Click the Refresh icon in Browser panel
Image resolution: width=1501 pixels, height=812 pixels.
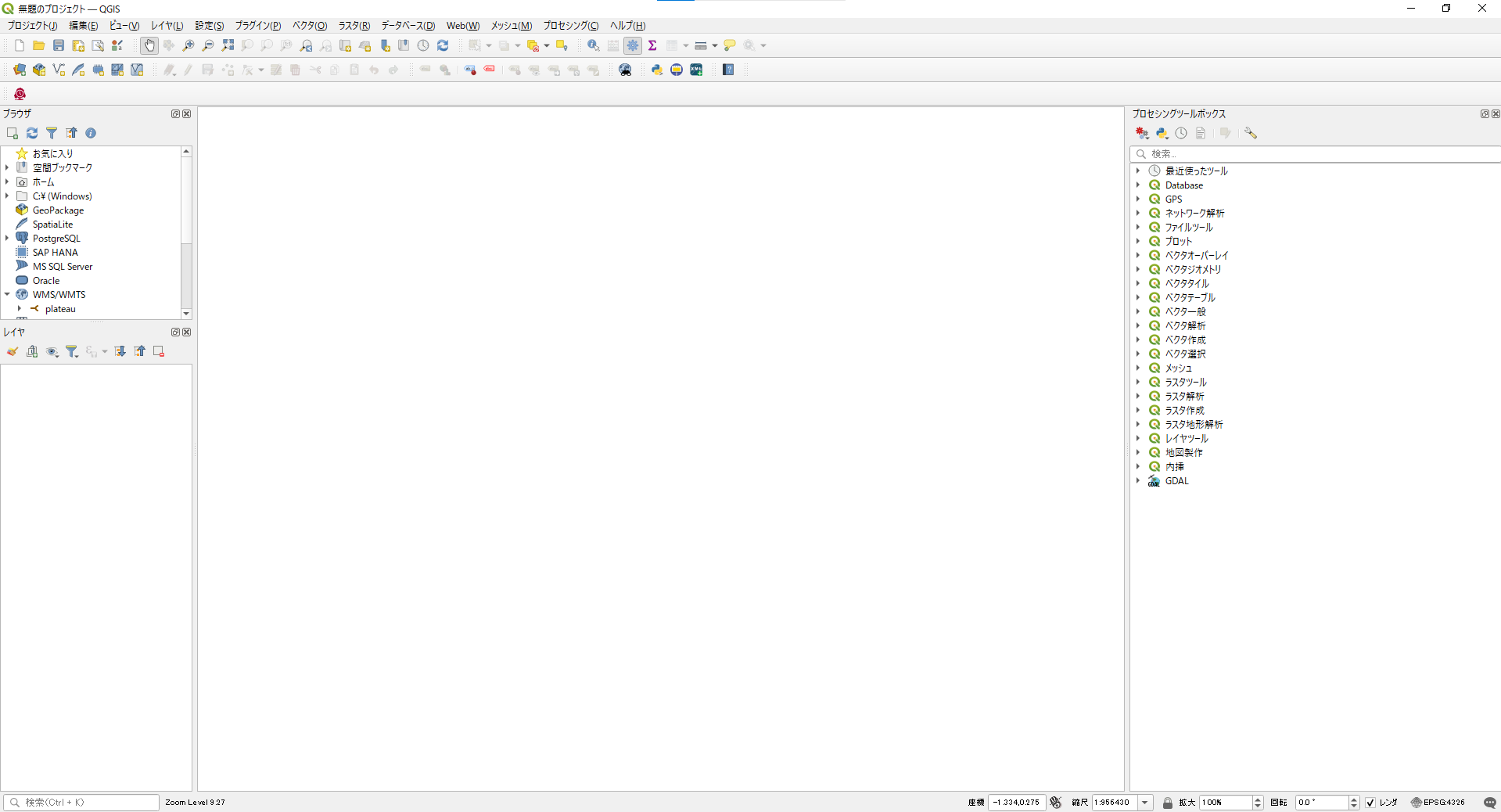[x=32, y=134]
